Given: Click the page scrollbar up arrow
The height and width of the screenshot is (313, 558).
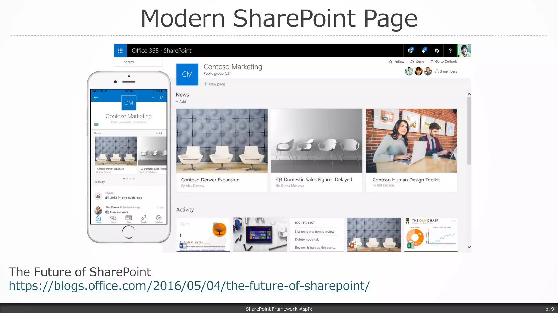Looking at the screenshot, I should click(x=469, y=94).
